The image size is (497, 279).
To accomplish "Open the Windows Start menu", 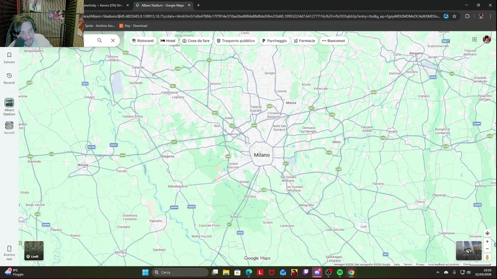I will click(145, 272).
